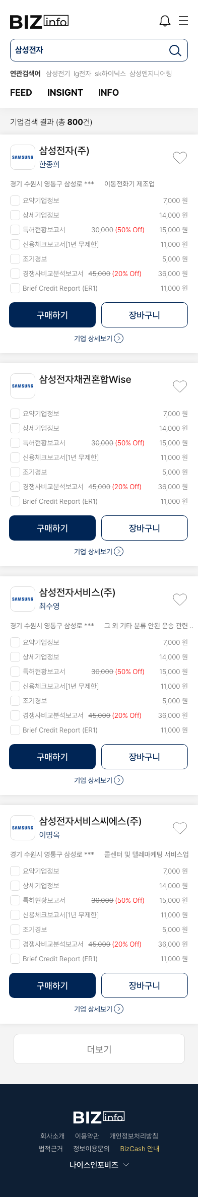Favorite 삼성전자(주) with the heart icon
This screenshot has height=1197, width=198.
pyautogui.click(x=180, y=158)
